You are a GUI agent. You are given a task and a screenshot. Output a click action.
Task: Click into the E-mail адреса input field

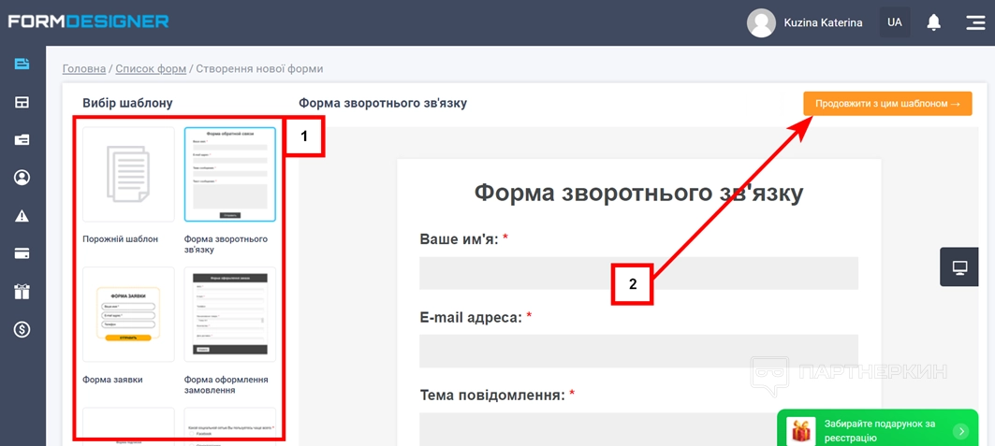click(x=638, y=351)
